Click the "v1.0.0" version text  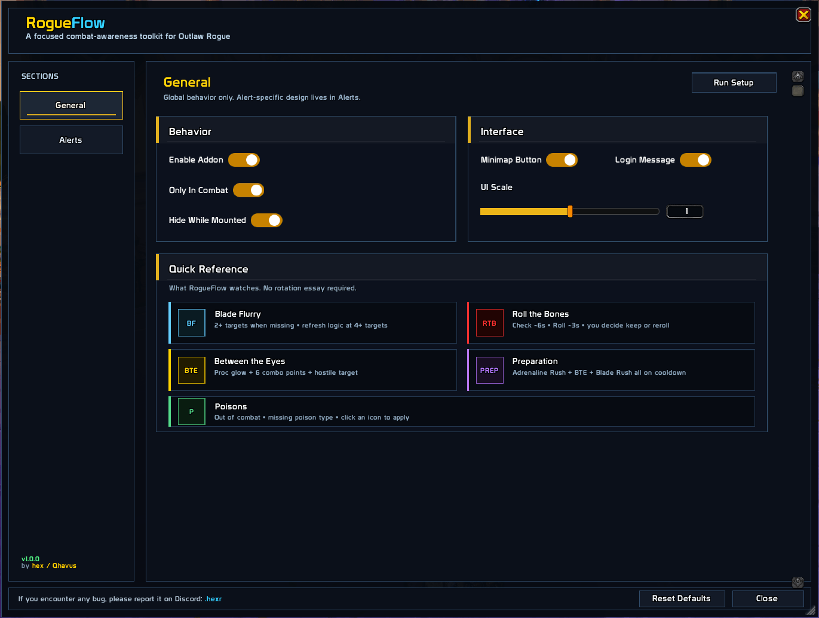click(30, 559)
